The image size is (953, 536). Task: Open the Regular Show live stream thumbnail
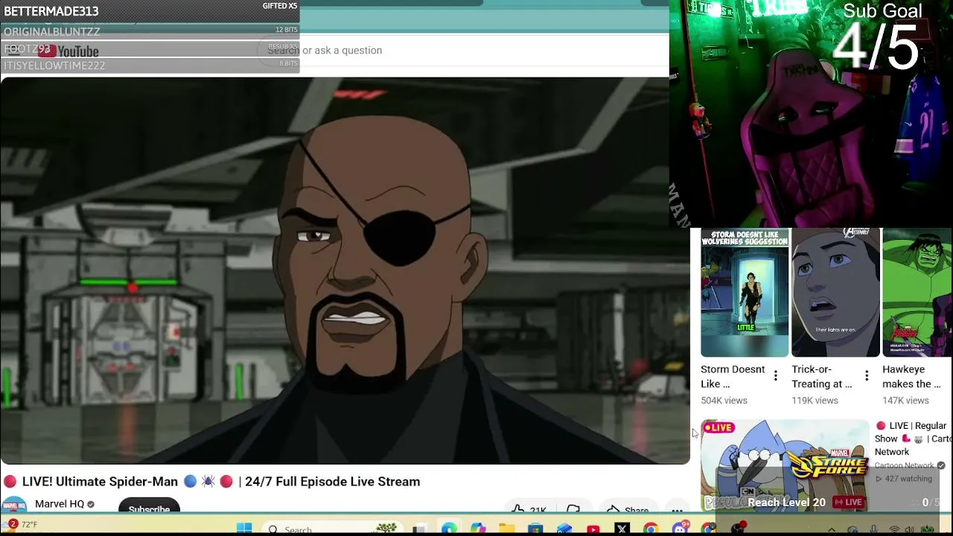click(x=785, y=465)
